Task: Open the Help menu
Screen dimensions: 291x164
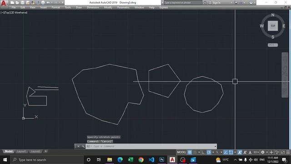Action: (151, 7)
